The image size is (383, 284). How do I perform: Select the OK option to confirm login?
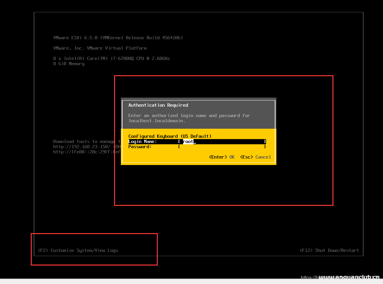click(x=232, y=157)
